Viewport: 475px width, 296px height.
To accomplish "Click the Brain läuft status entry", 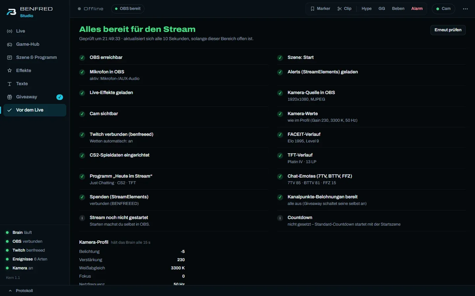I will [x=19, y=233].
